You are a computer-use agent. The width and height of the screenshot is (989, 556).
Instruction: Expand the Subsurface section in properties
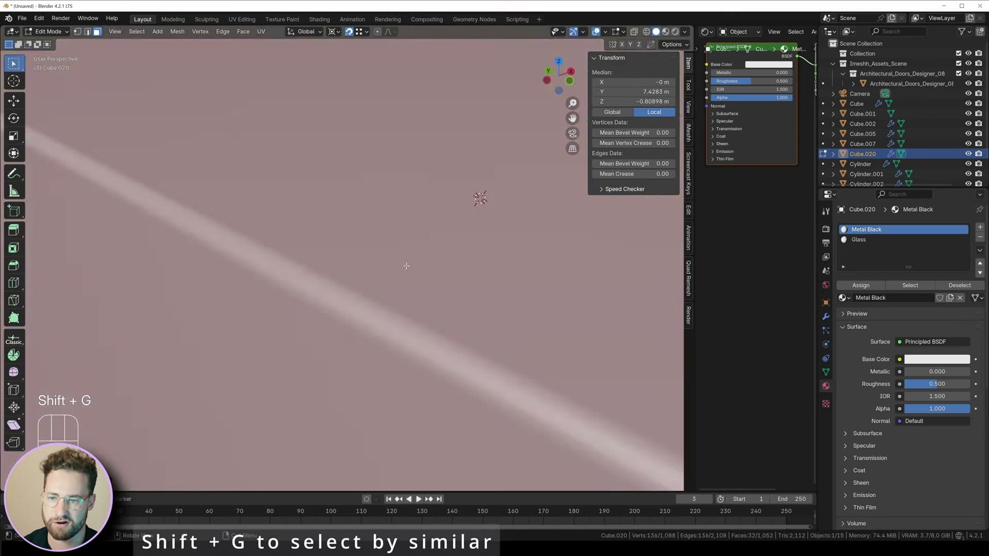[x=867, y=433]
